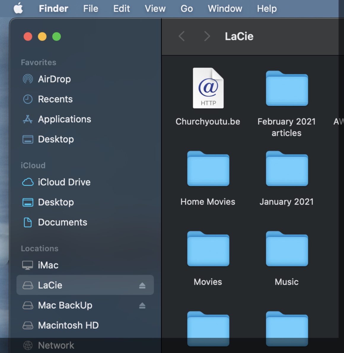Viewport: 344px width, 353px height.
Task: Open the File menu
Action: [x=90, y=9]
